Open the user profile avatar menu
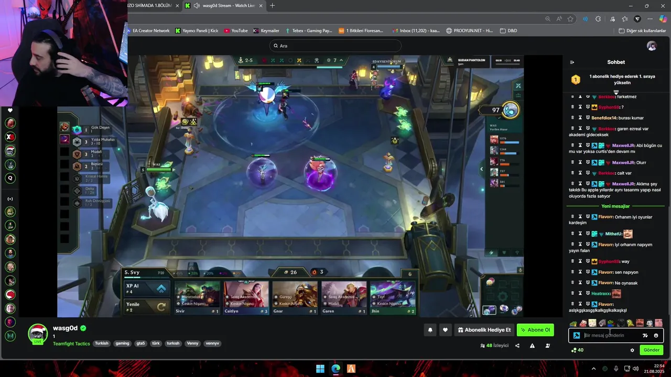This screenshot has height=377, width=671. pos(652,46)
